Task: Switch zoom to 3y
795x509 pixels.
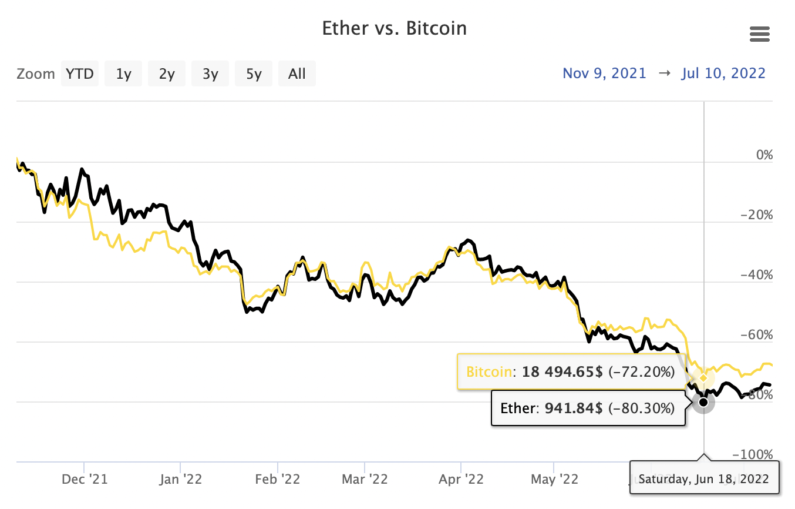Action: pyautogui.click(x=210, y=74)
